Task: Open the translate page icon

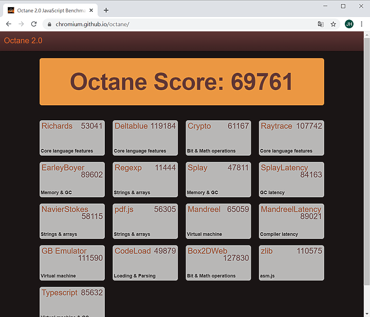Action: point(321,24)
